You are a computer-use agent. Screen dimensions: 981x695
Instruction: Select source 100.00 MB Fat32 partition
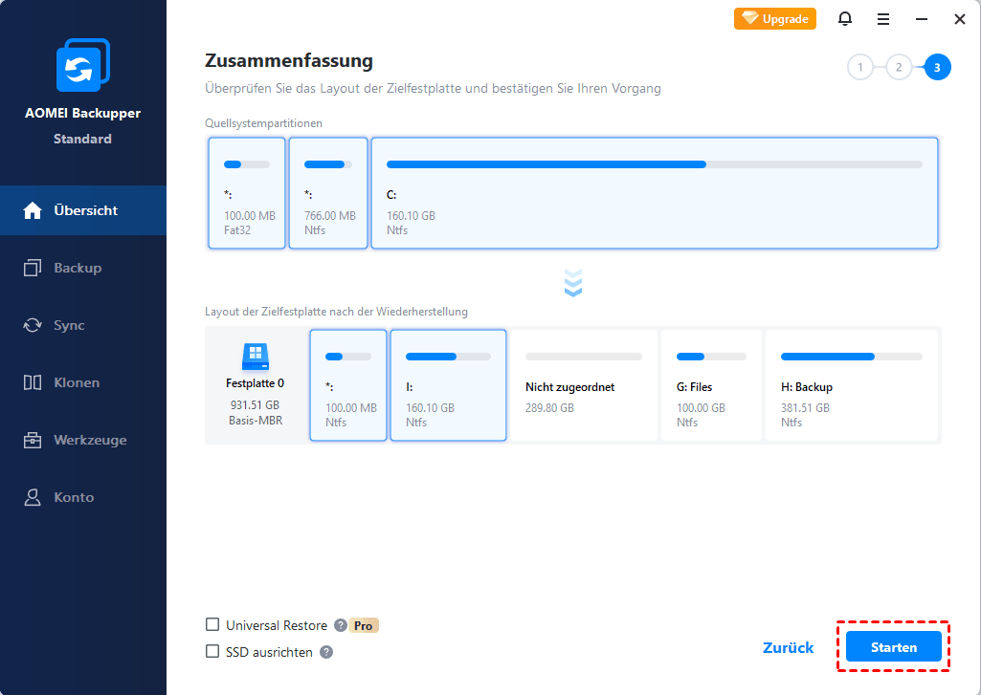[x=247, y=193]
